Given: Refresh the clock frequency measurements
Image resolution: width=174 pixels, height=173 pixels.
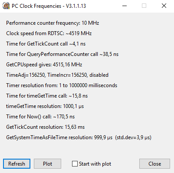Looking at the screenshot, I should (16, 164).
